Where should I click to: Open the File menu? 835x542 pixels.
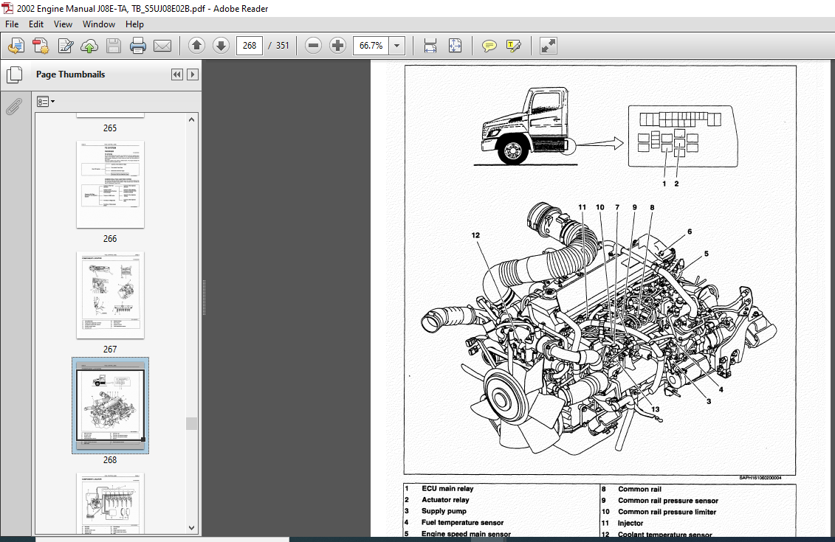pyautogui.click(x=12, y=24)
